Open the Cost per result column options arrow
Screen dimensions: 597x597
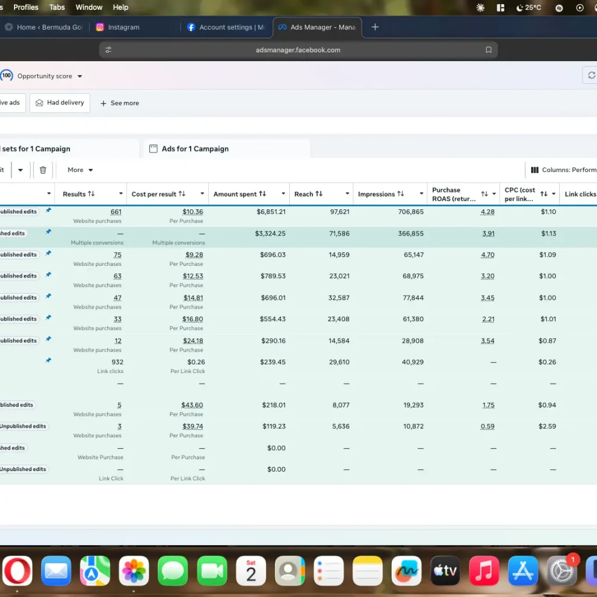click(x=202, y=194)
